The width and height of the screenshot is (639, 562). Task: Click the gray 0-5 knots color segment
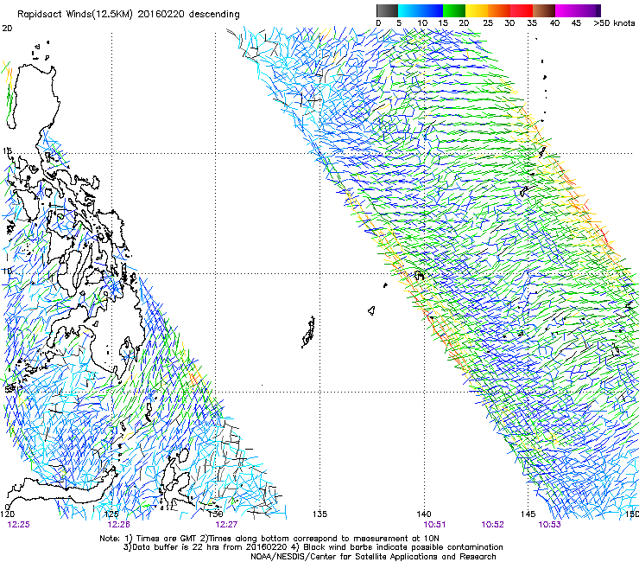click(x=387, y=10)
